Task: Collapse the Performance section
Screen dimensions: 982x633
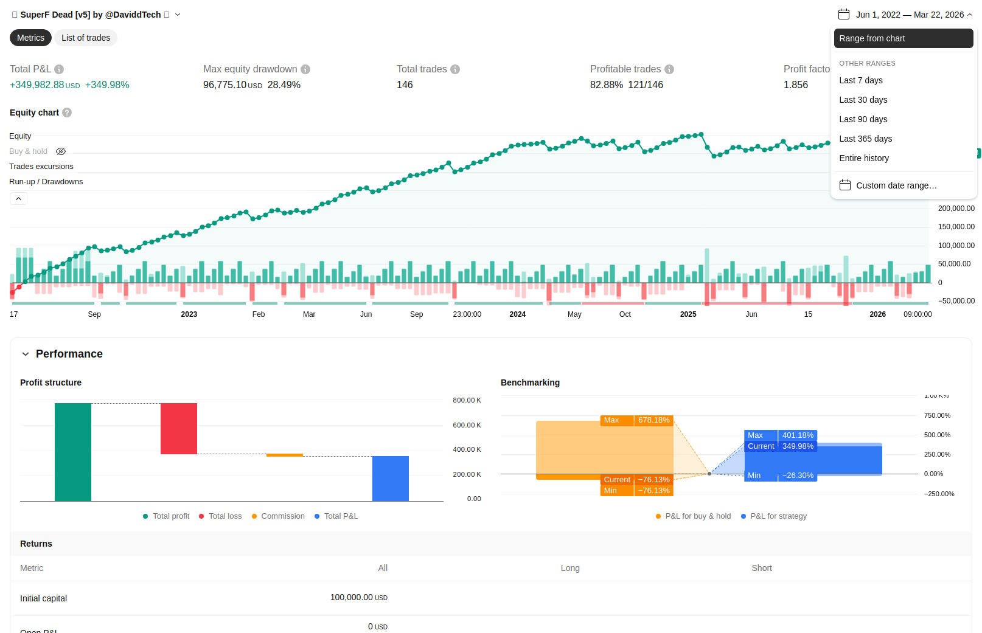Action: (x=26, y=354)
